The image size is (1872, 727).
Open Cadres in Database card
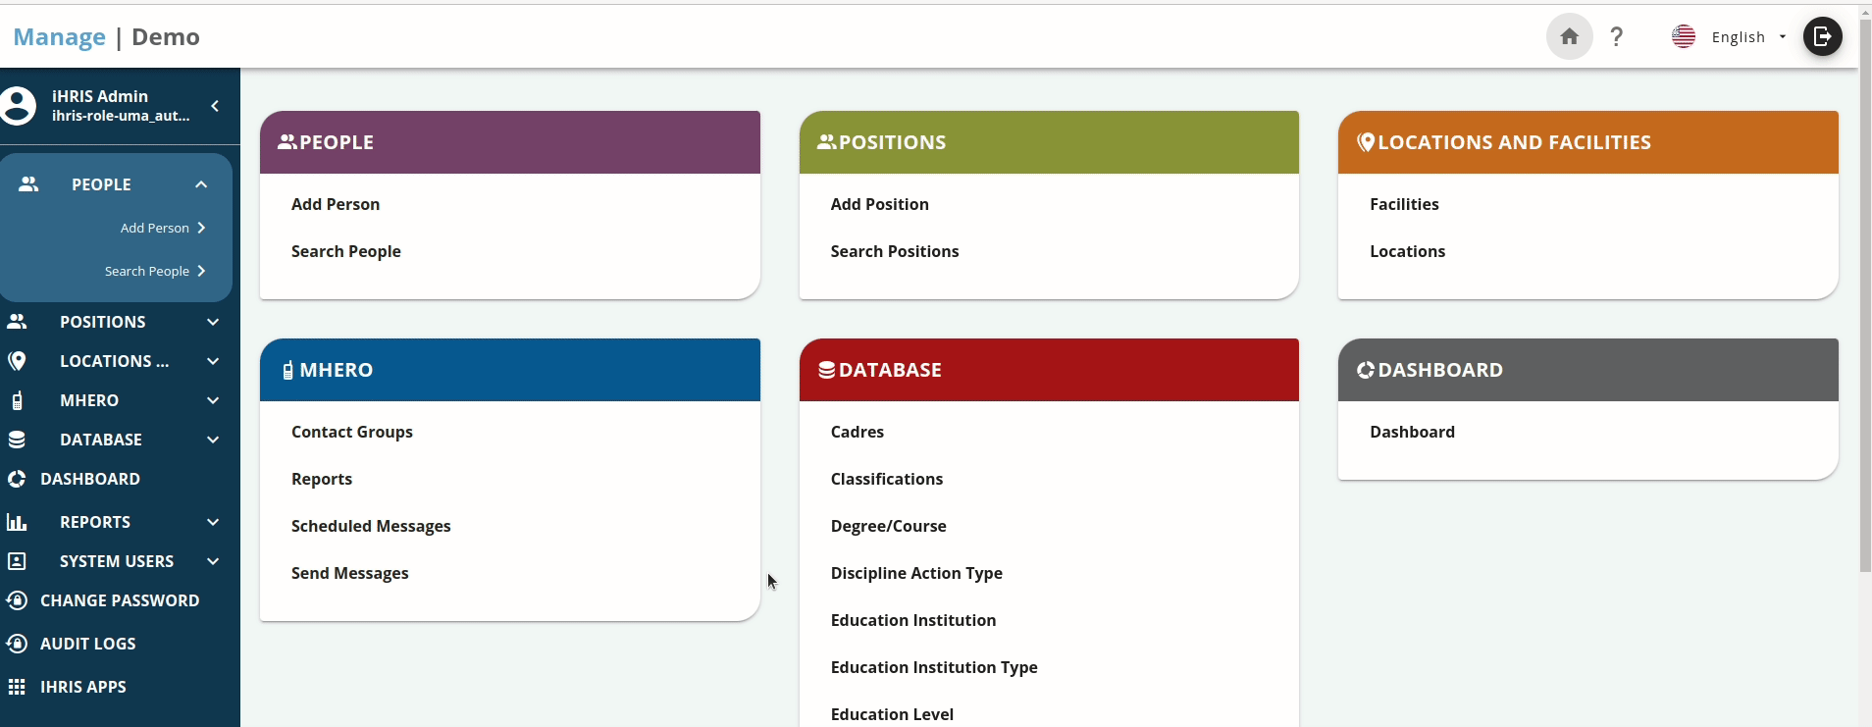click(x=858, y=432)
